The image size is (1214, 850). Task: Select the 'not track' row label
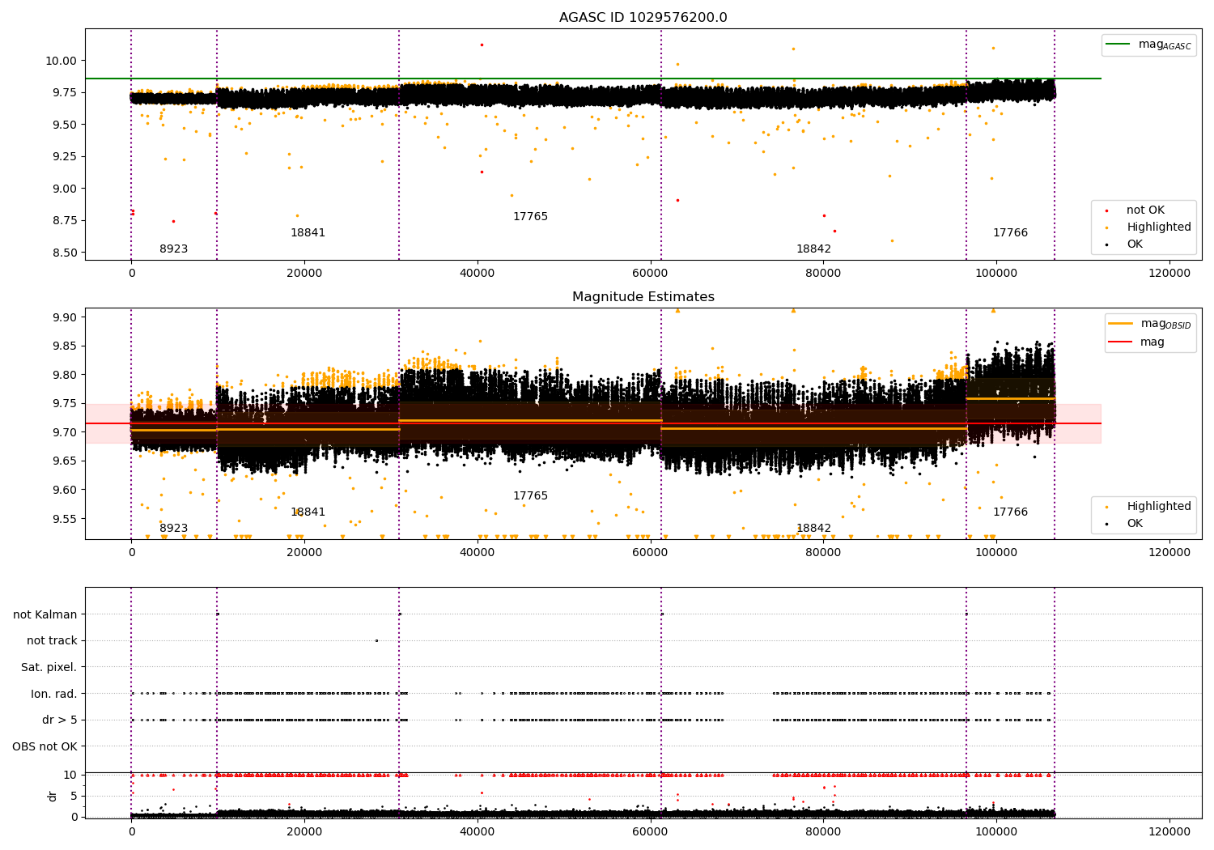pyautogui.click(x=52, y=641)
